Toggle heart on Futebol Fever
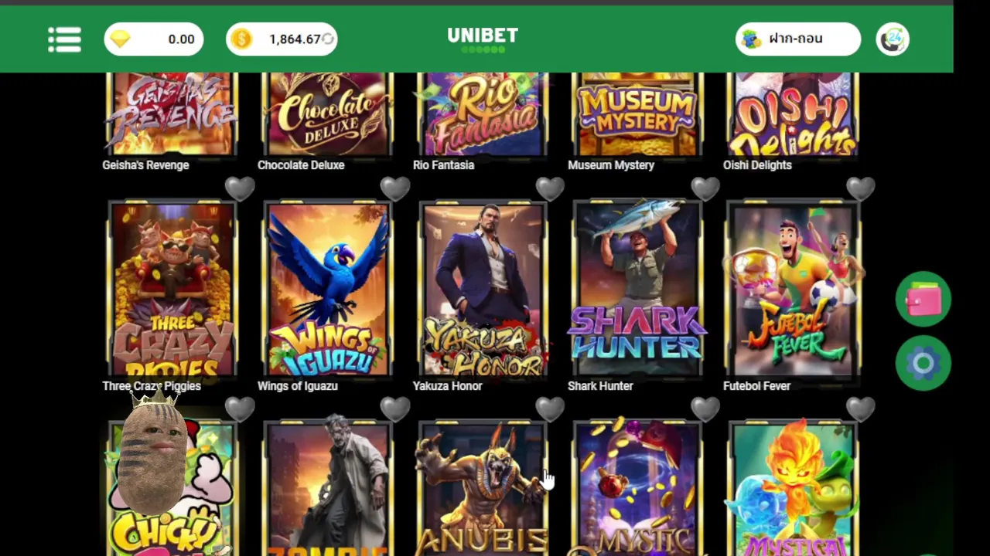Screen dimensions: 990x556 coord(860,188)
